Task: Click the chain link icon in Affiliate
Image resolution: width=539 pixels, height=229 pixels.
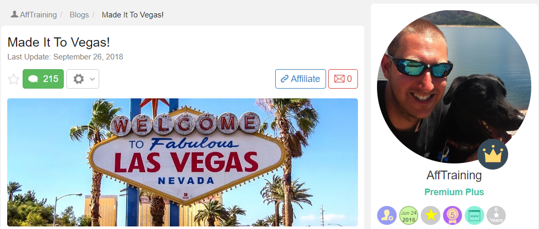Action: click(284, 79)
